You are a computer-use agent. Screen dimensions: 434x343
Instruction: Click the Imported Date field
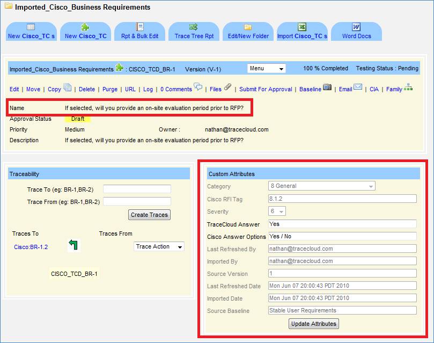point(342,298)
